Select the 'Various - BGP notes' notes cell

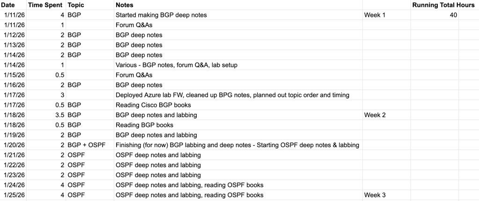click(176, 65)
